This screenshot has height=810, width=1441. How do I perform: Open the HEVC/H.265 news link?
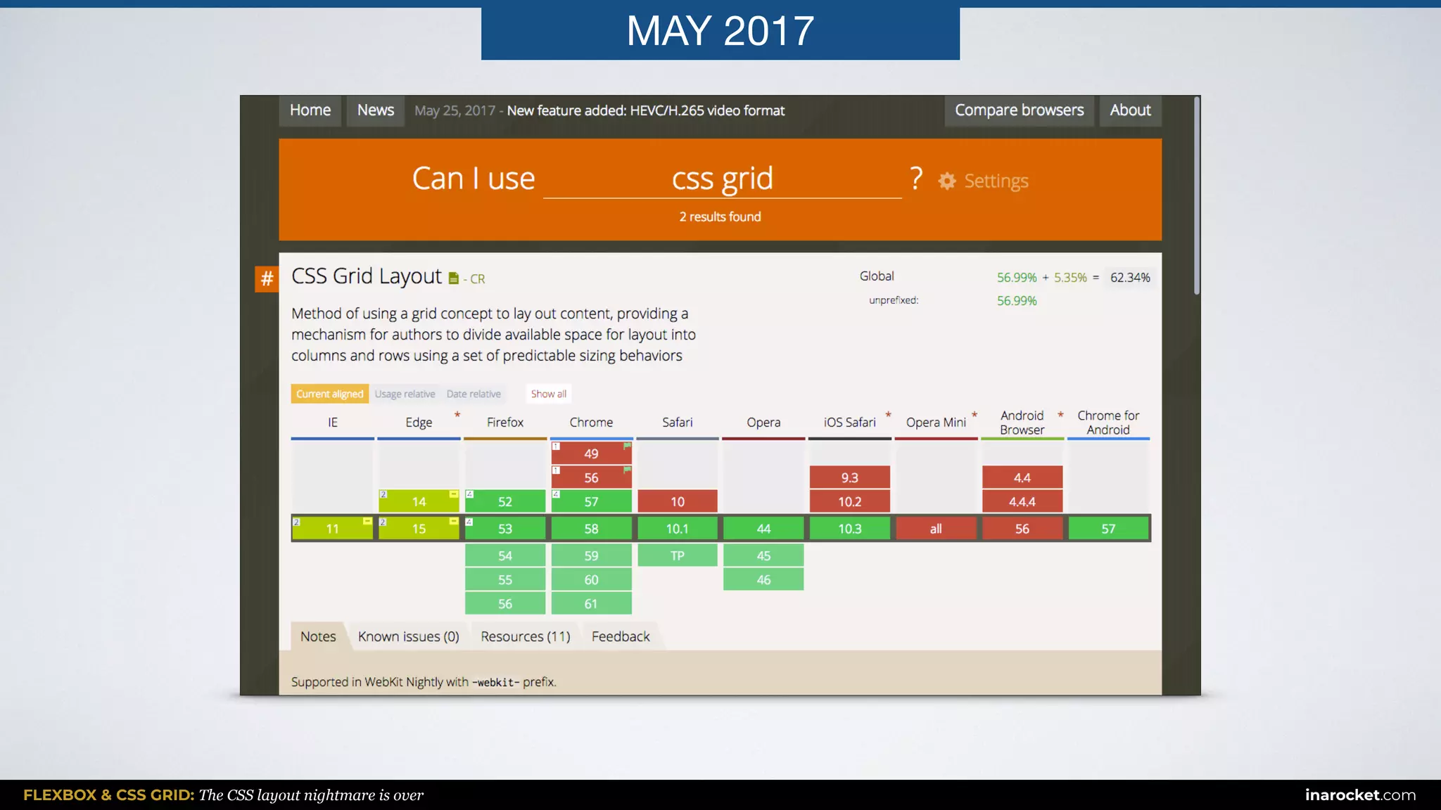[x=645, y=110]
